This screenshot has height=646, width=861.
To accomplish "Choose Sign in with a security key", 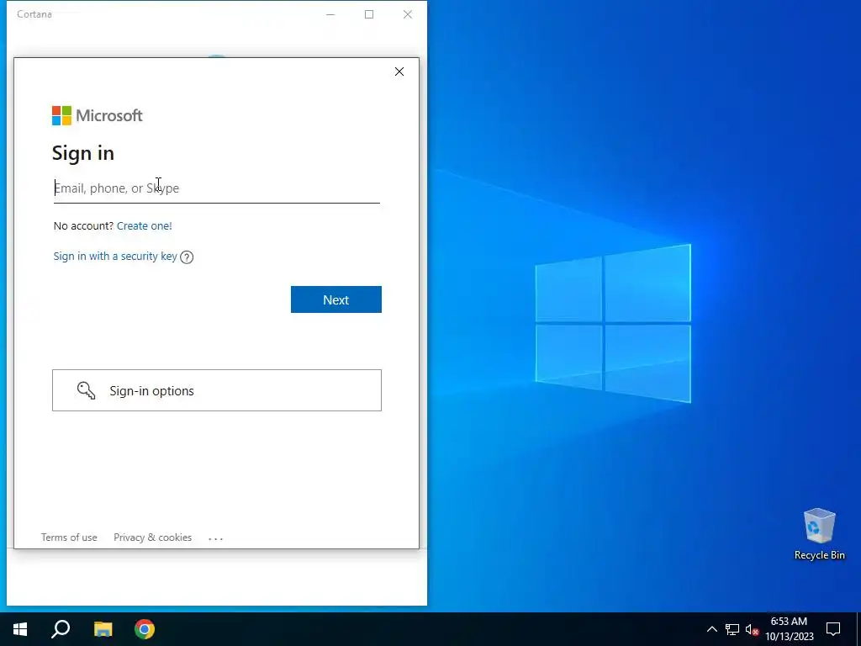I will click(115, 256).
